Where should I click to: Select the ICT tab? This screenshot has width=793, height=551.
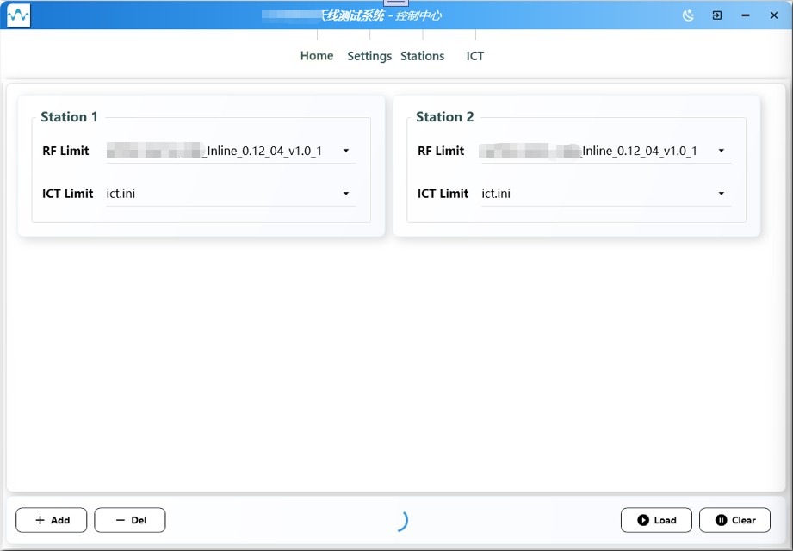click(475, 56)
